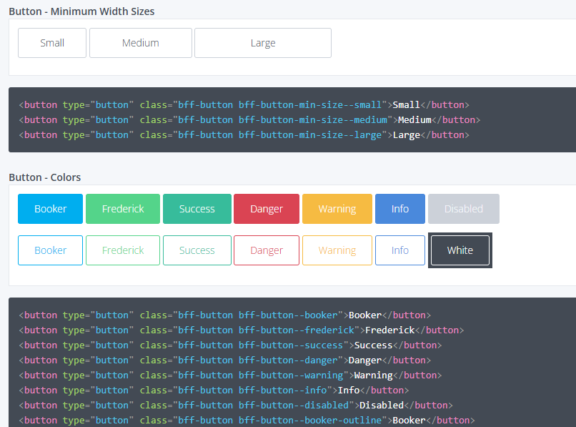576x427 pixels.
Task: Select the Large minimum width button
Action: [263, 43]
